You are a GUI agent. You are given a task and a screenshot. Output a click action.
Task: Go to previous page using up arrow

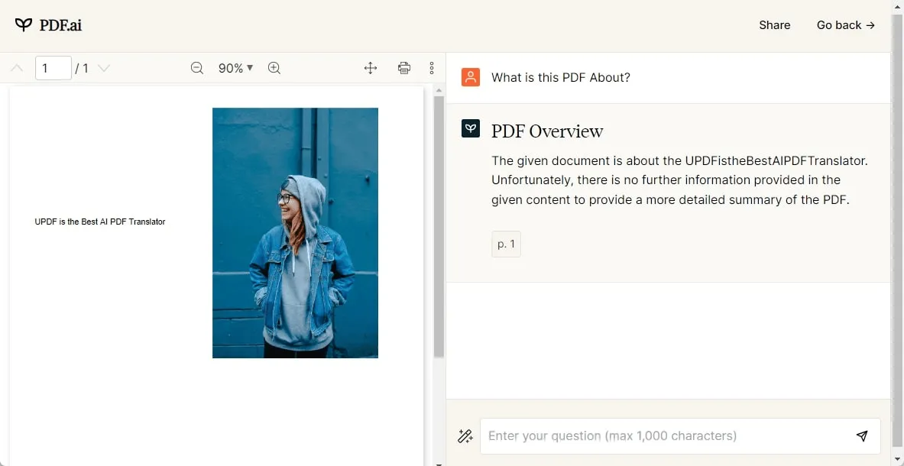(17, 68)
